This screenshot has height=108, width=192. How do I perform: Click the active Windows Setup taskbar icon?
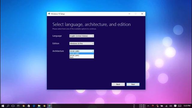tap(49, 106)
